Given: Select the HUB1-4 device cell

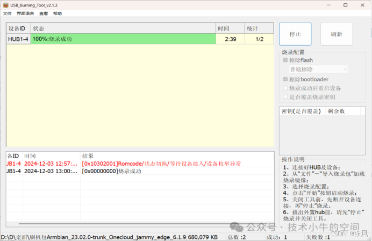Looking at the screenshot, I should 18,39.
